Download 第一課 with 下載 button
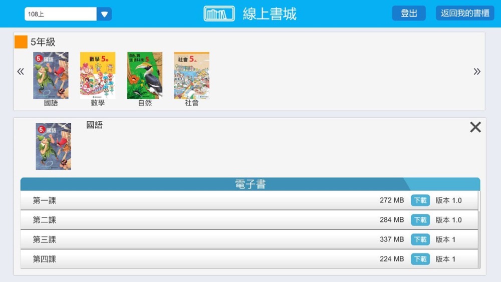 pyautogui.click(x=420, y=200)
